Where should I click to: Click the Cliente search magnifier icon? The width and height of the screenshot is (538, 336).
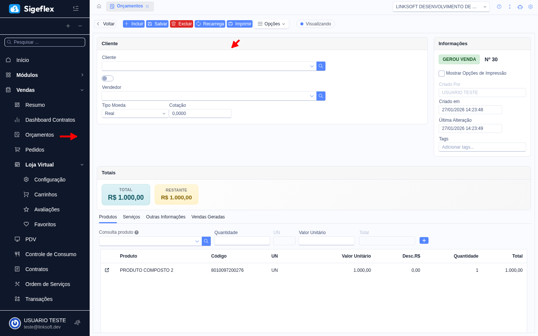pyautogui.click(x=321, y=66)
